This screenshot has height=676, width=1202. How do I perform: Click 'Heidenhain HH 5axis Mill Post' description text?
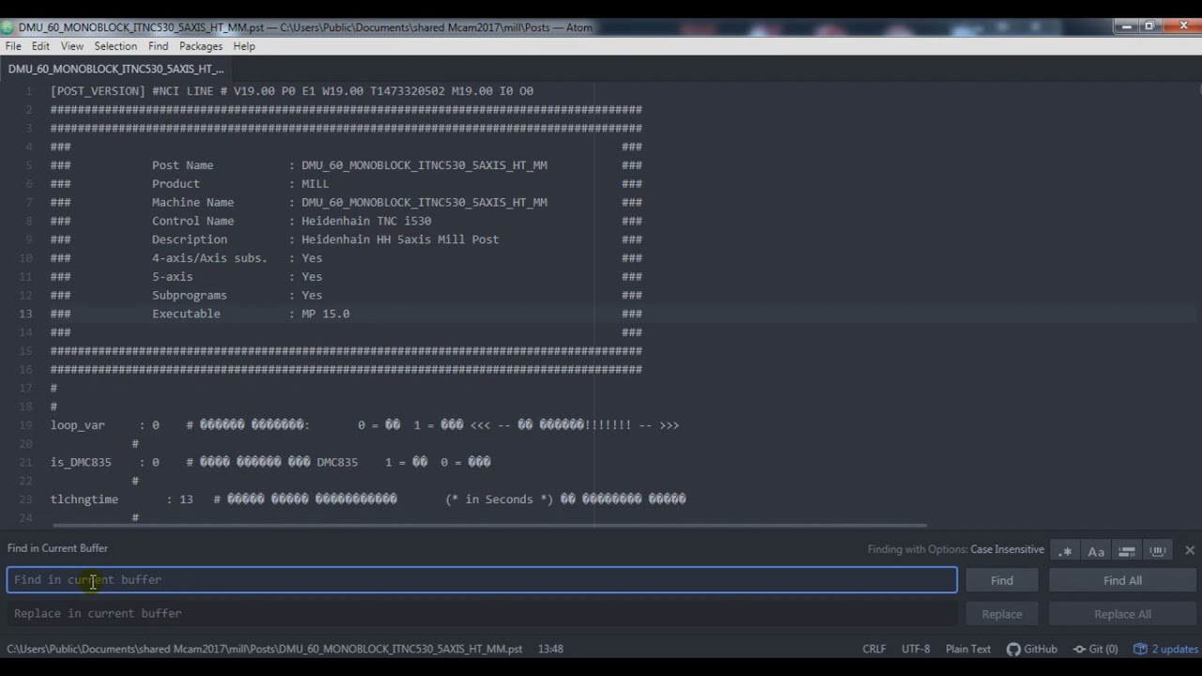pyautogui.click(x=400, y=239)
